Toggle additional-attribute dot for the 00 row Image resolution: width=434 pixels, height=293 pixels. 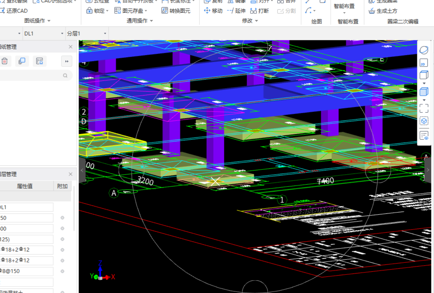coord(62,228)
